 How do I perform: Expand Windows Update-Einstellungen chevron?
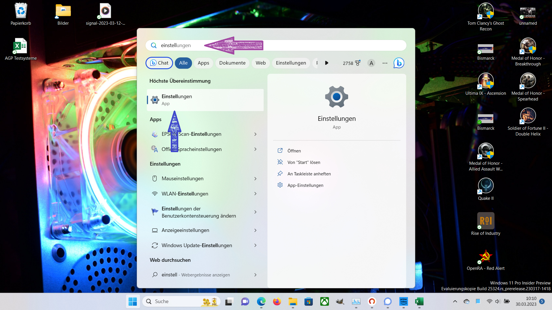click(x=255, y=245)
